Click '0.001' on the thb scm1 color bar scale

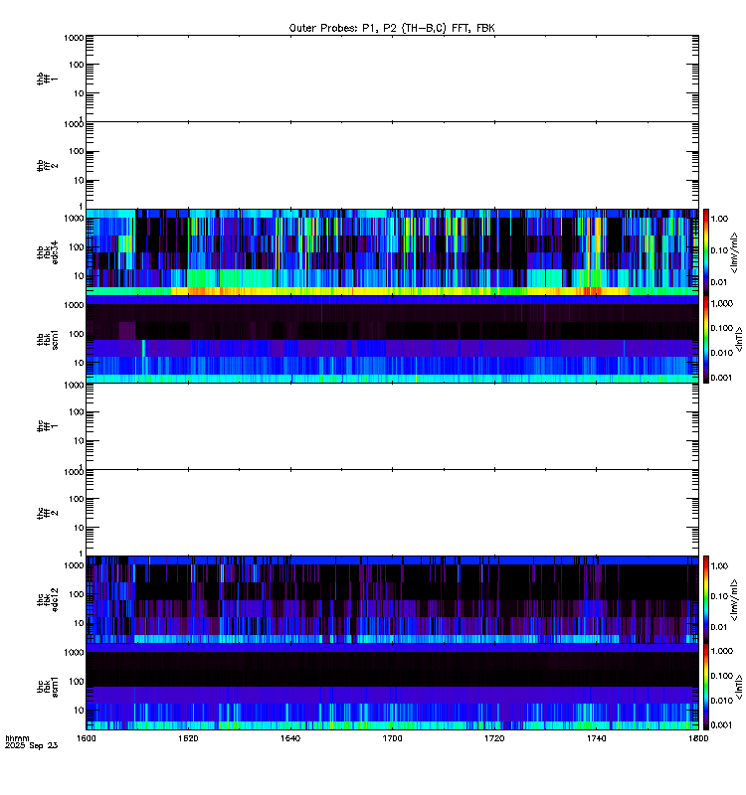point(722,378)
